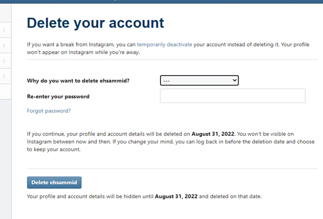Click the 'Forgot password?' link
This screenshot has height=219, width=323.
pos(49,111)
